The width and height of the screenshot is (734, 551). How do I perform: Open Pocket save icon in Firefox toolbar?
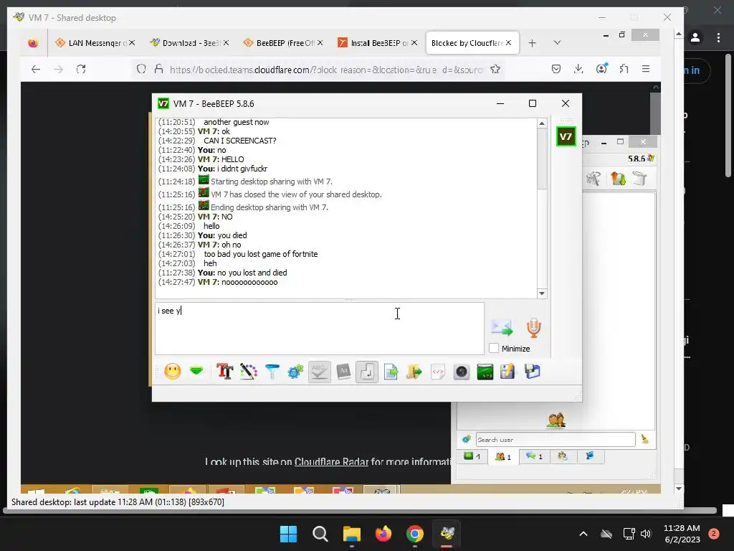[x=556, y=70]
